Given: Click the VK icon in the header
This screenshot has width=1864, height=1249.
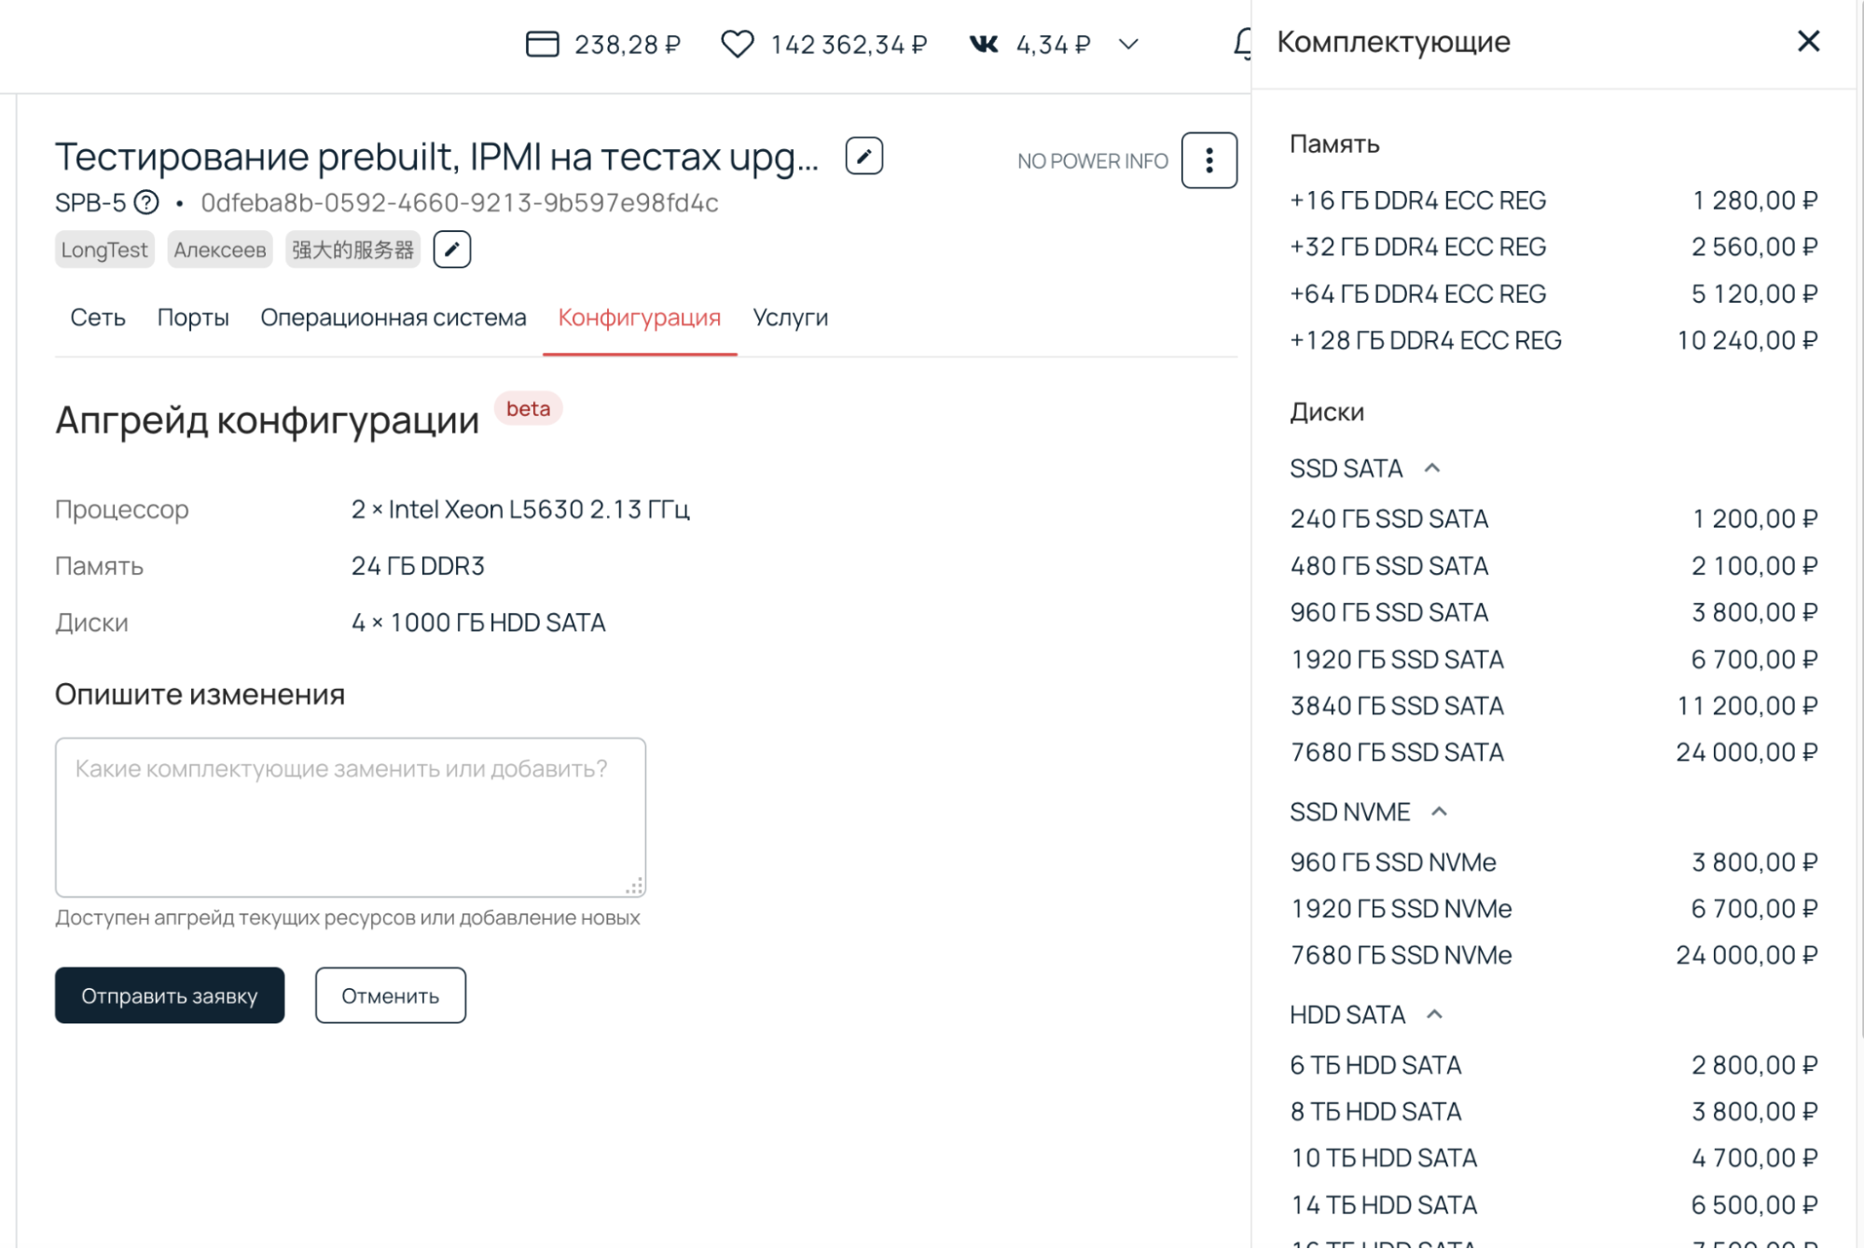Looking at the screenshot, I should (982, 43).
